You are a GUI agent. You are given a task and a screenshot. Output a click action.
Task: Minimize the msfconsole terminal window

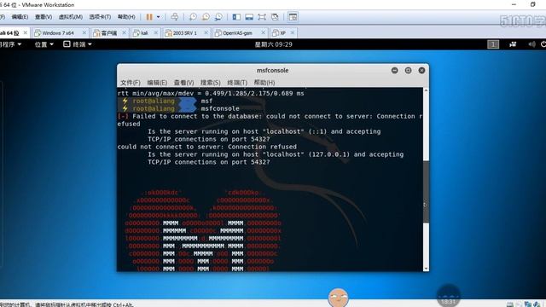click(394, 70)
